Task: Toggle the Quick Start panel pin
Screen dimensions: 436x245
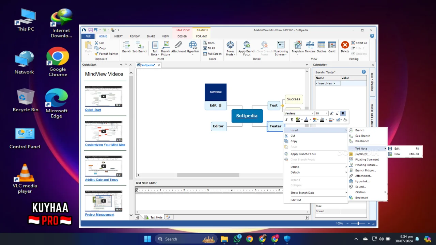Action: [126, 65]
